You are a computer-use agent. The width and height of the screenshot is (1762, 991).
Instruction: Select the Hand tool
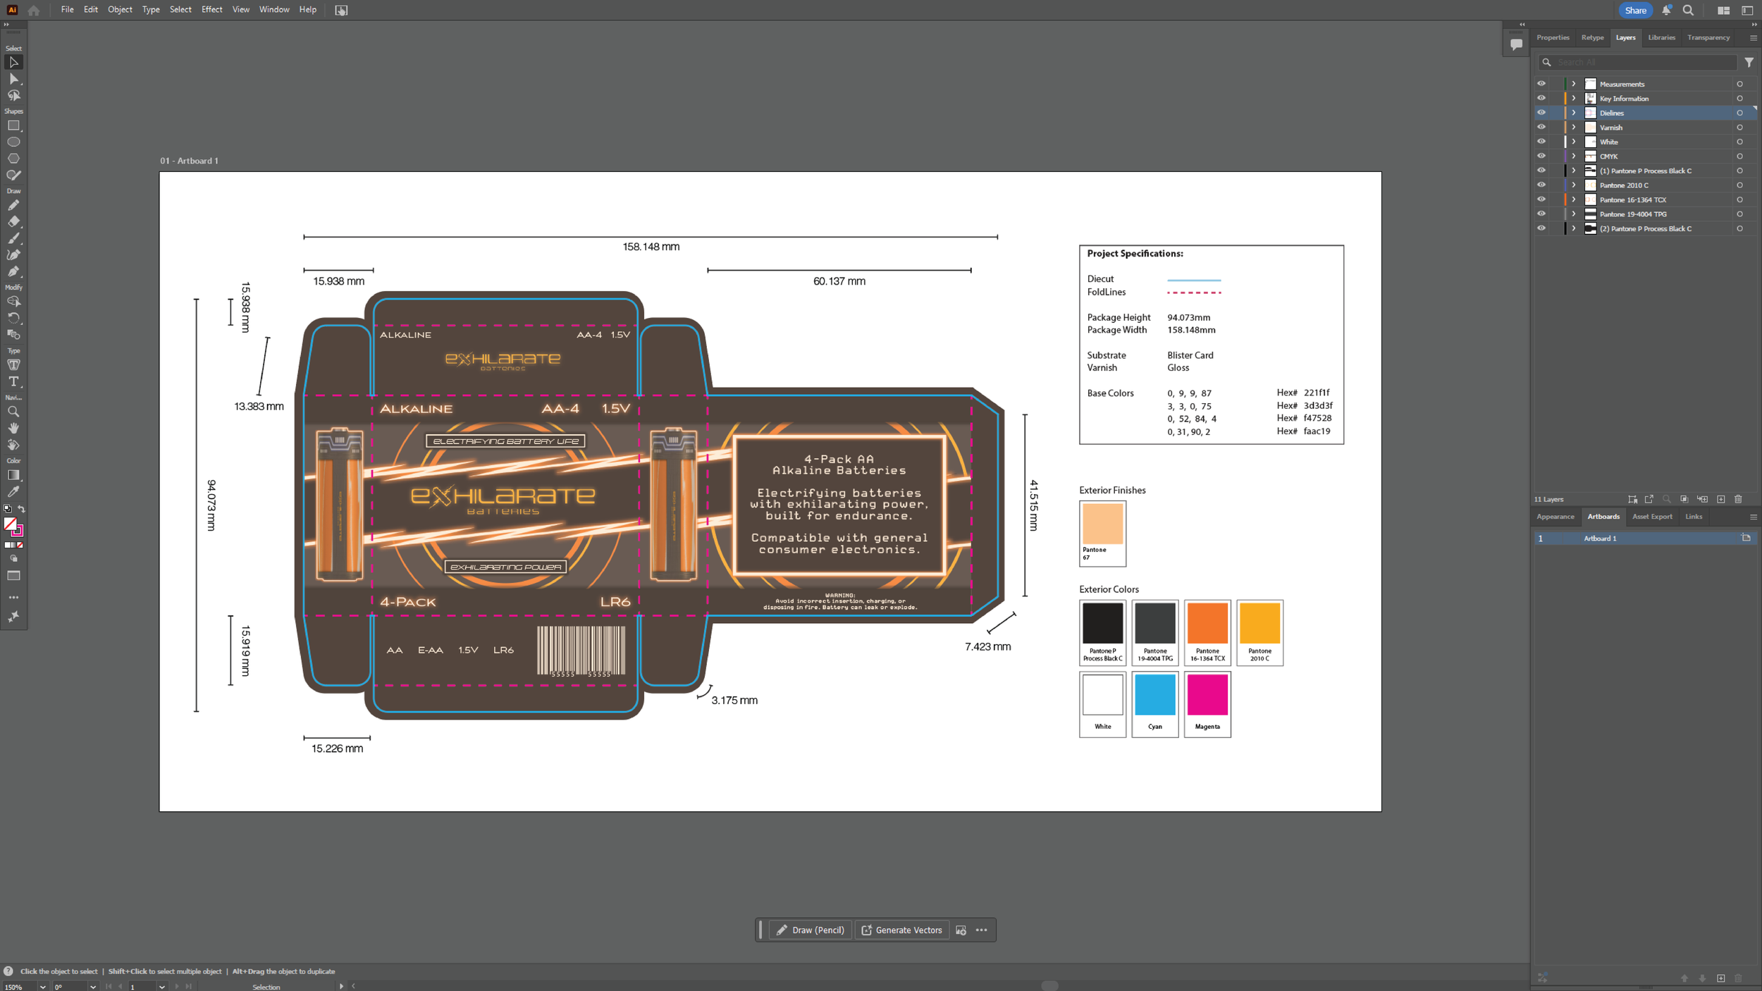(13, 428)
